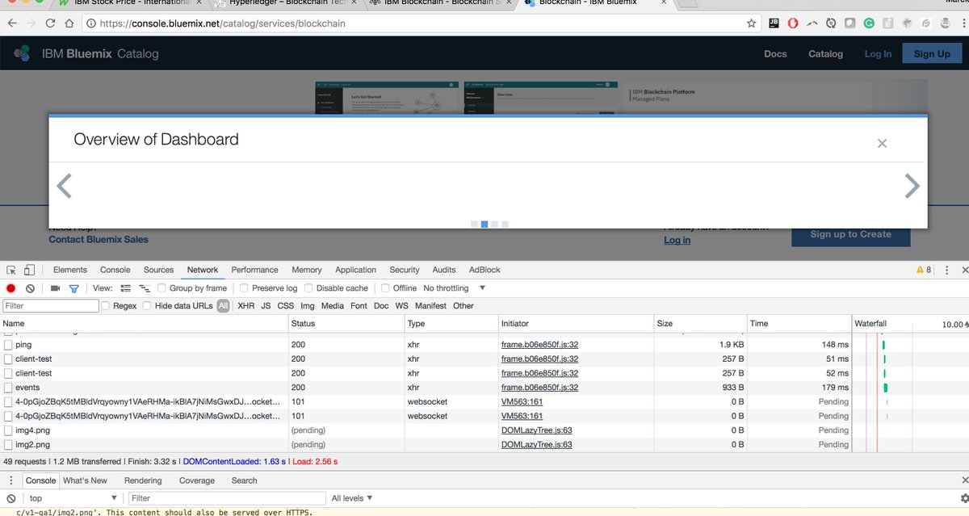The image size is (969, 516).
Task: Clear console with the ban icon
Action: [11, 498]
